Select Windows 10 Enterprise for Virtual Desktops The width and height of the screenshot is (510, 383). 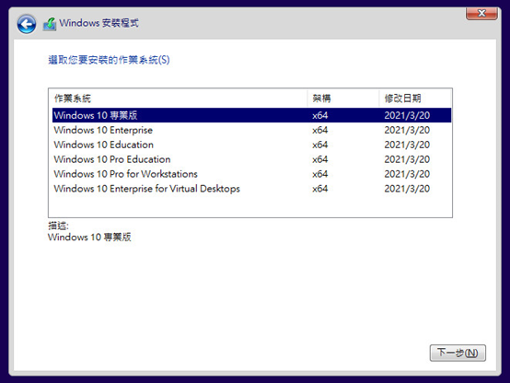tap(251, 189)
